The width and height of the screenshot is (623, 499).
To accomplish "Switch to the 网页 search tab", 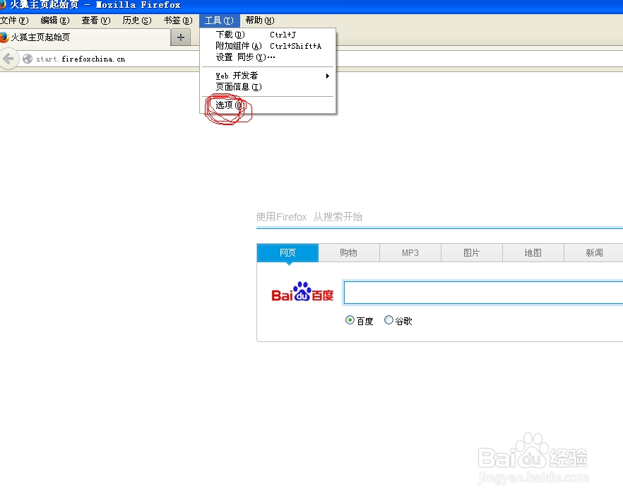I will coord(287,253).
